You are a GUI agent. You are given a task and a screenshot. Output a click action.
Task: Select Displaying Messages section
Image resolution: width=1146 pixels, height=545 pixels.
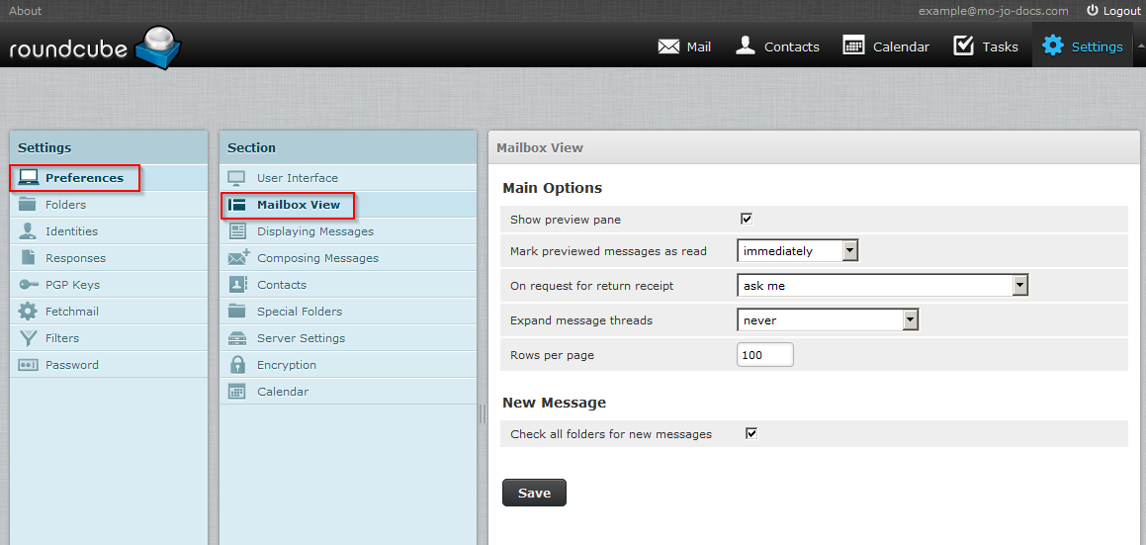314,231
